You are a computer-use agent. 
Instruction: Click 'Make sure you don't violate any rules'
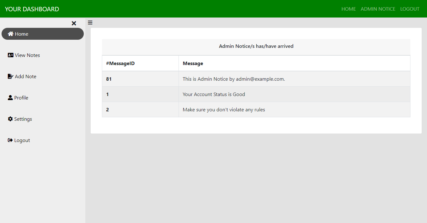pyautogui.click(x=224, y=109)
